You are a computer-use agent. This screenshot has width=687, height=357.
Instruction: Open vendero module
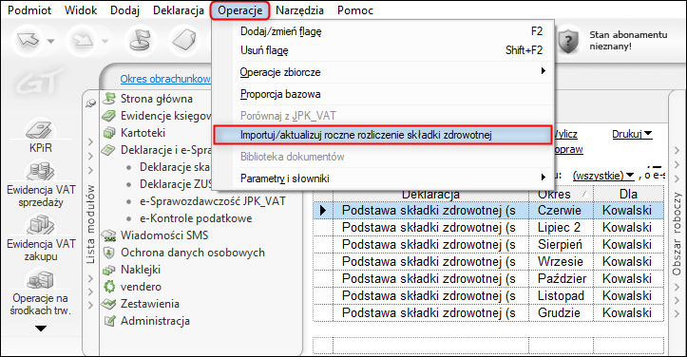click(x=141, y=287)
